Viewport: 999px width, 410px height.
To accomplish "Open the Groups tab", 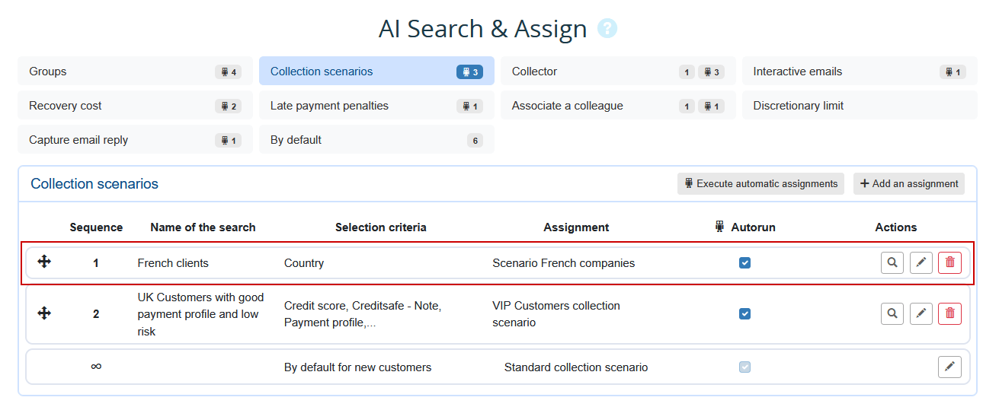I will (x=135, y=72).
